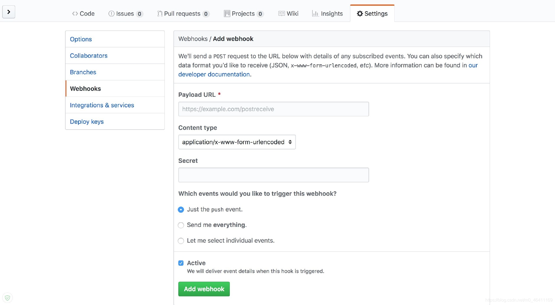Click the Payload URL input field
This screenshot has height=305, width=555.
273,109
